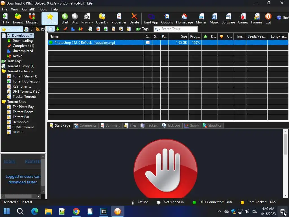Screen dimensions: 289x217
Task: Filter tasks by downloading green arrow icon
Action: pos(58,29)
